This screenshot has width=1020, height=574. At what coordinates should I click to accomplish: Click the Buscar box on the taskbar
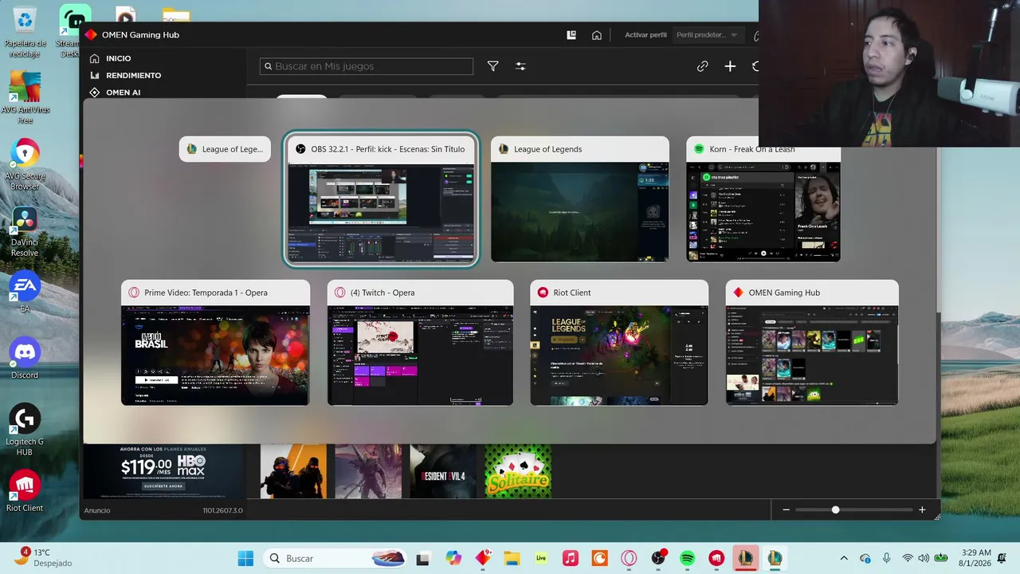click(x=335, y=558)
